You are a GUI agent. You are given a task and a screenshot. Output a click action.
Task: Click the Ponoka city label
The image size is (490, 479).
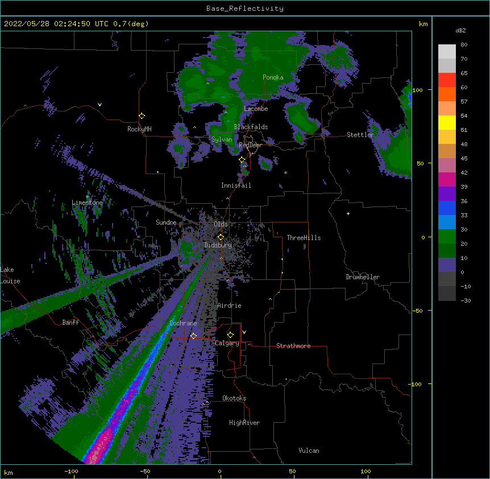(273, 77)
